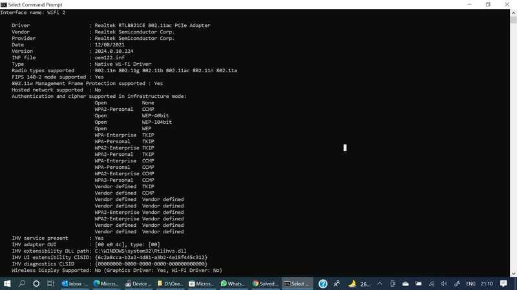
Task: Click Interface name: WiFi 2 line
Action: (33, 12)
